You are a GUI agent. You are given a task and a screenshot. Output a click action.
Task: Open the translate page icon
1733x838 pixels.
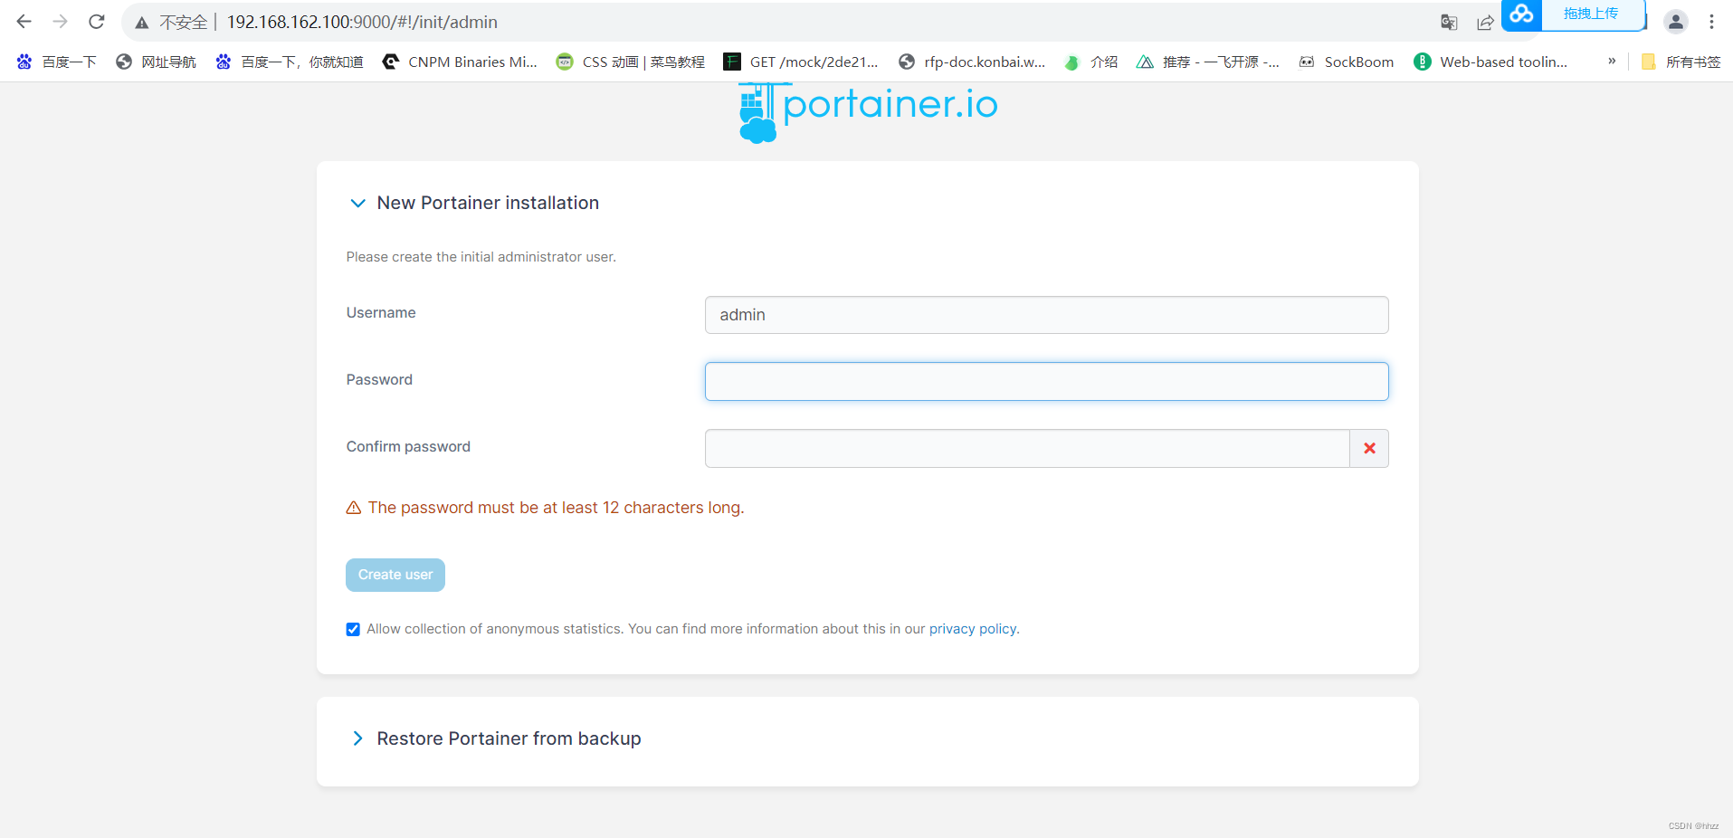coord(1449,23)
